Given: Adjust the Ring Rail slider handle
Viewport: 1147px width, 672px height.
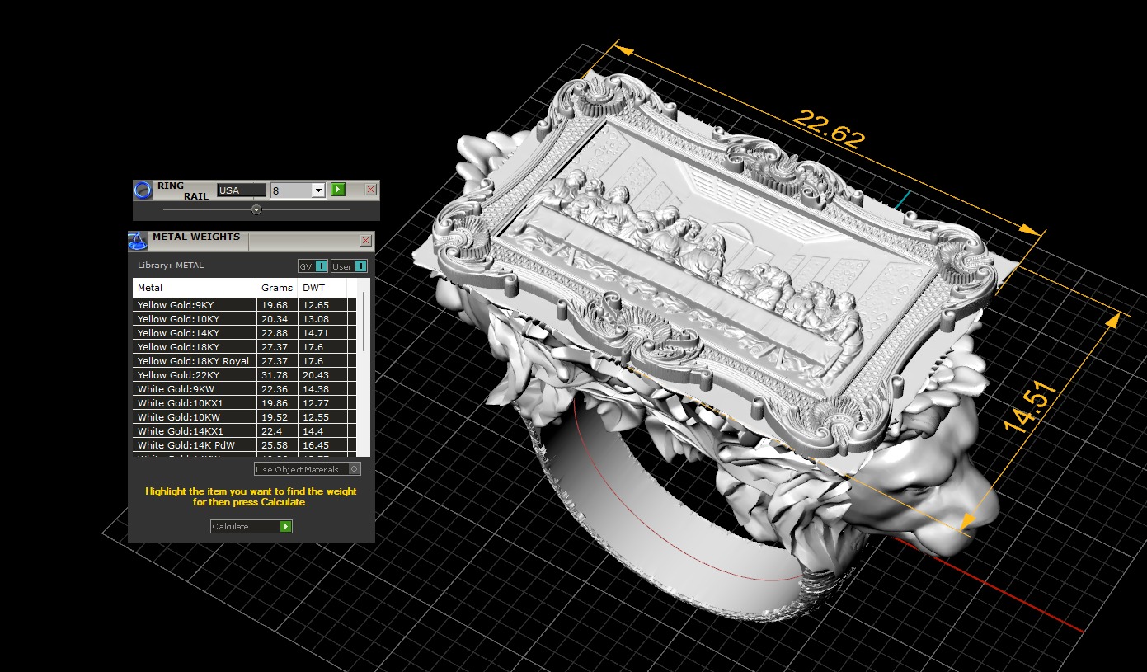Looking at the screenshot, I should coord(256,209).
